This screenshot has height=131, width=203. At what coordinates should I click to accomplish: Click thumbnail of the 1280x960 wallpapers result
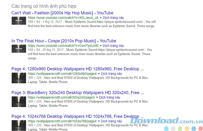coord(19,78)
